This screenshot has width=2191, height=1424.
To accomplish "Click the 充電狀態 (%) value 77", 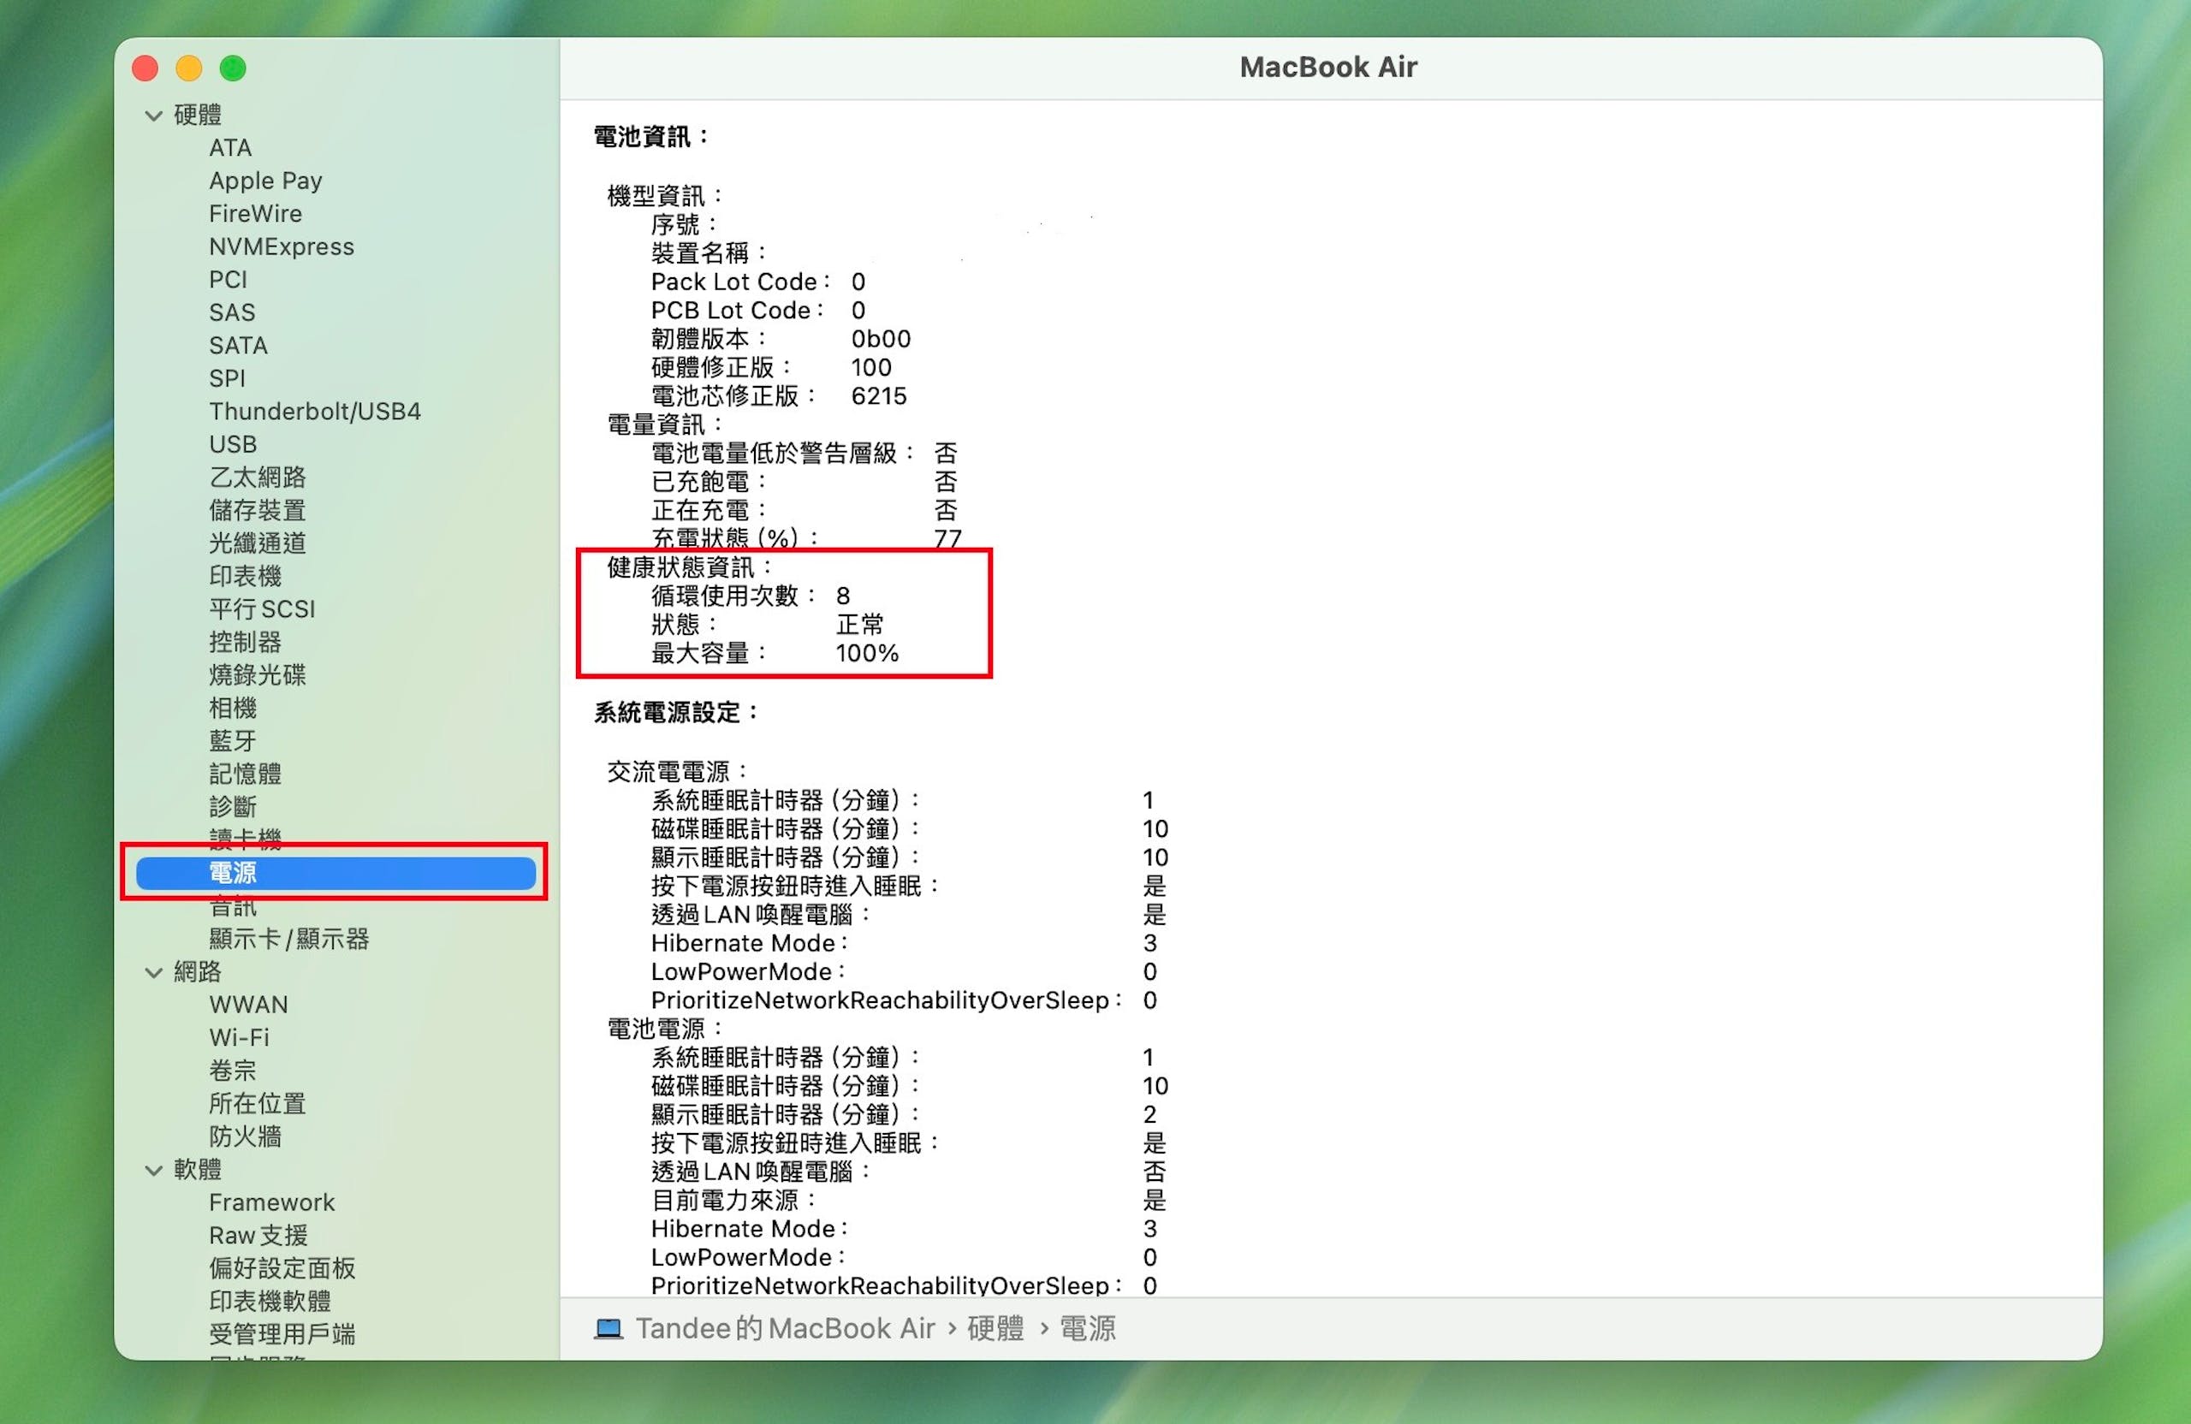I will pos(947,538).
